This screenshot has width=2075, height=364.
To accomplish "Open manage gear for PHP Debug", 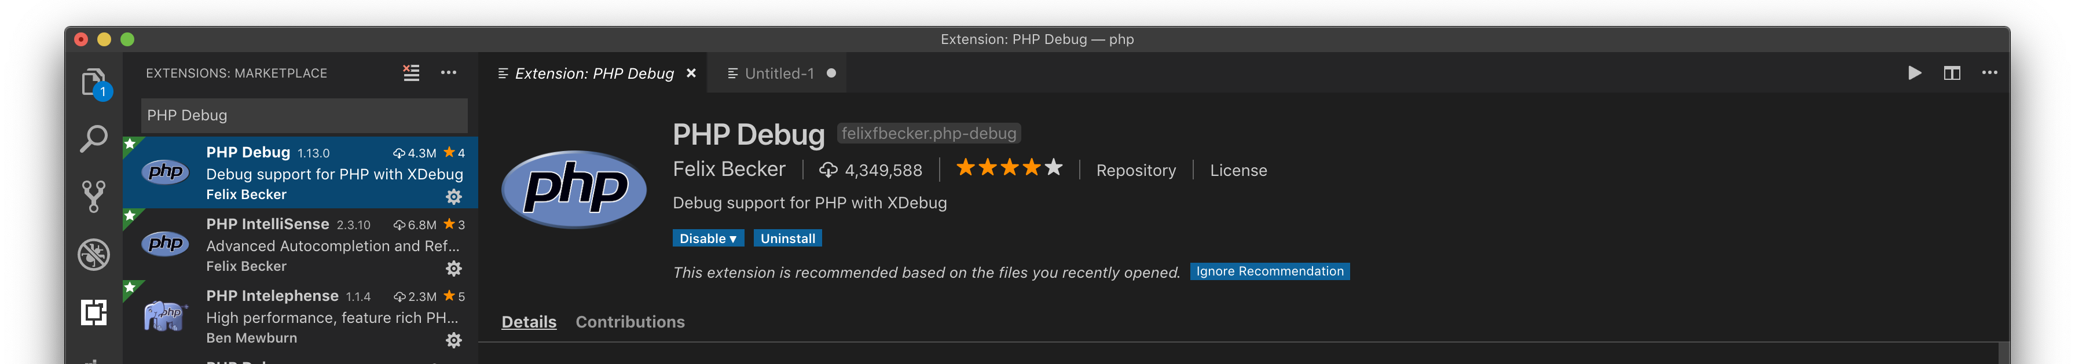I will coord(454,197).
